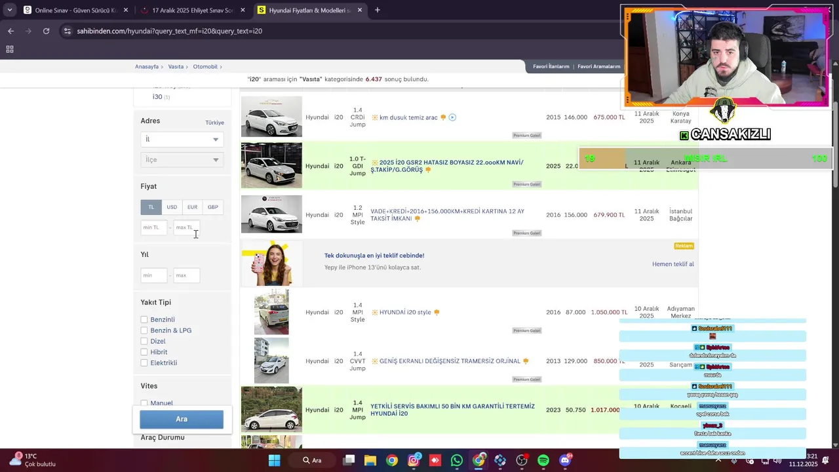This screenshot has width=839, height=472.
Task: Open the Otomobil breadcrumb link
Action: [x=205, y=66]
